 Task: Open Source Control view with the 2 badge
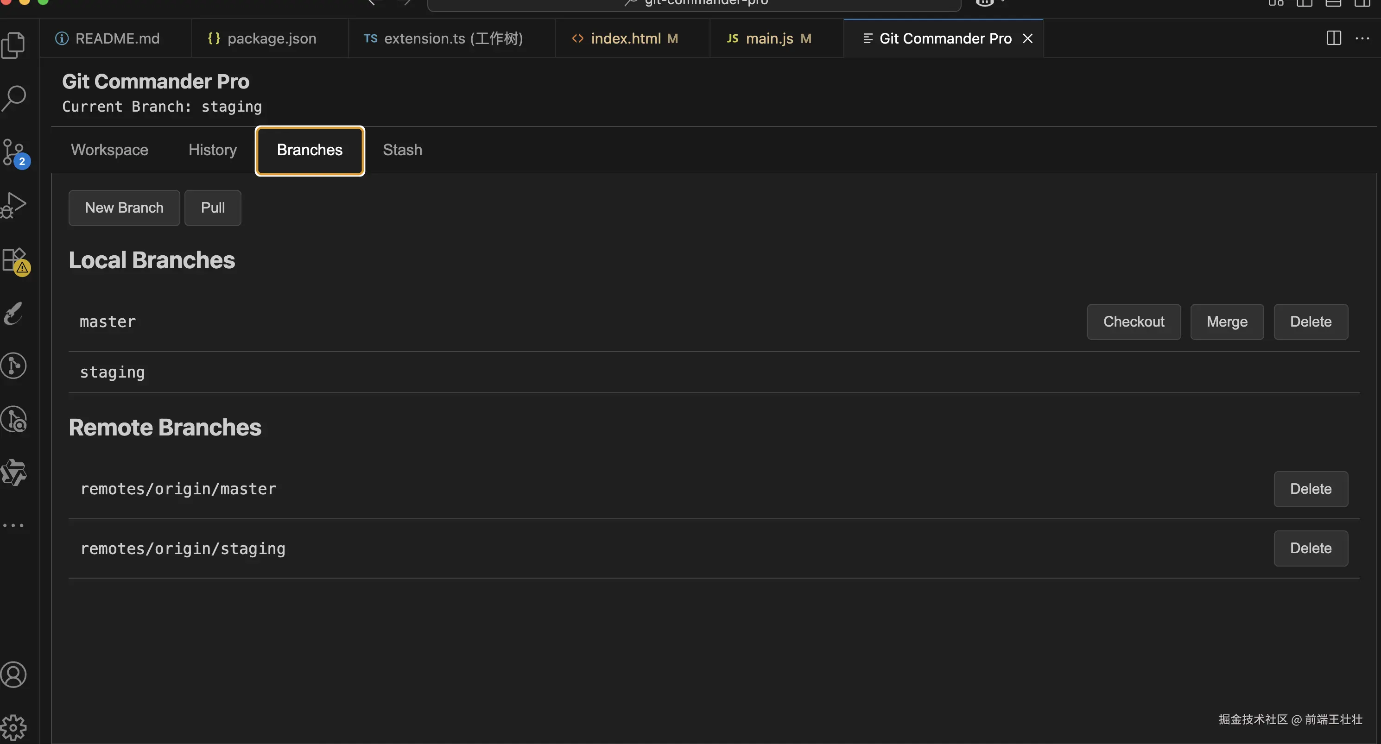(x=13, y=153)
